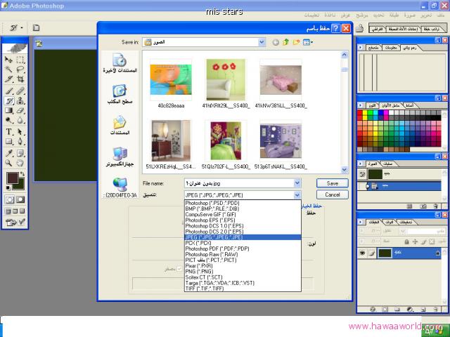Click the Create New Folder icon

[x=297, y=42]
